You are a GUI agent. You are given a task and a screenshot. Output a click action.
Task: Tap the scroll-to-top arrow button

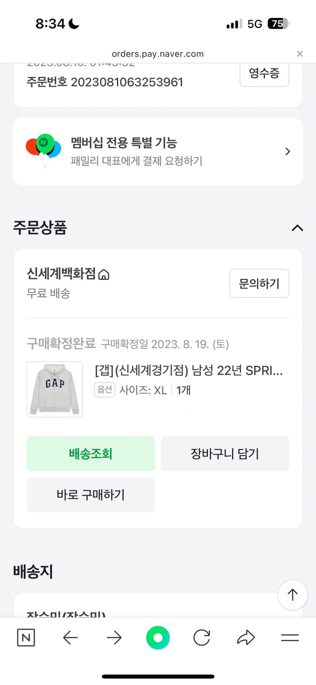pyautogui.click(x=292, y=595)
